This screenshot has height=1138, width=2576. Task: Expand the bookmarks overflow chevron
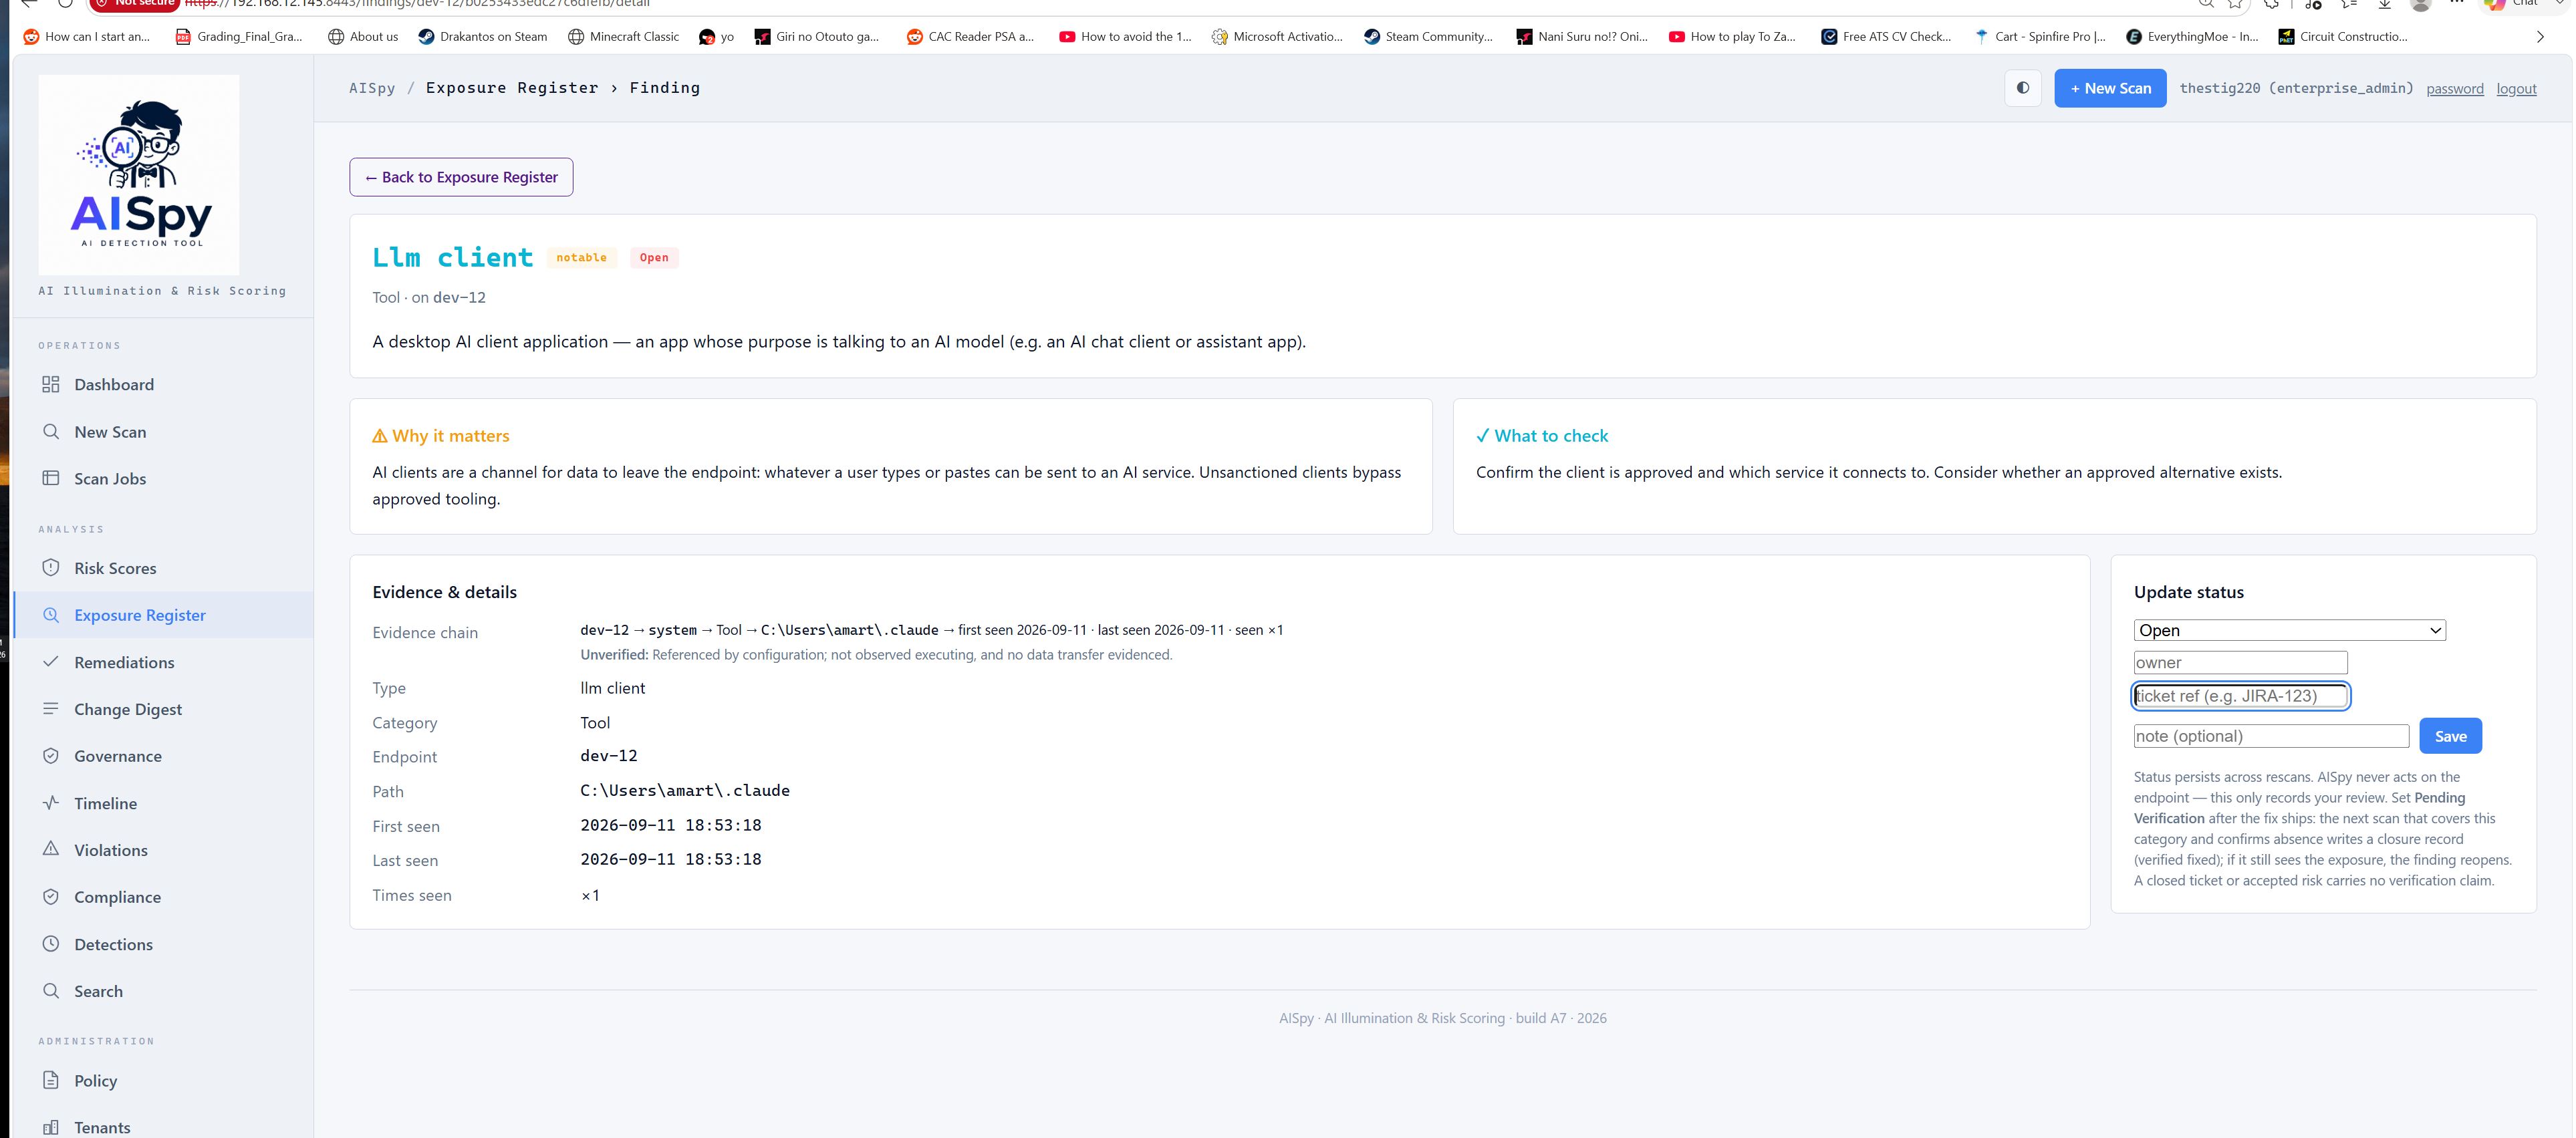point(2540,37)
